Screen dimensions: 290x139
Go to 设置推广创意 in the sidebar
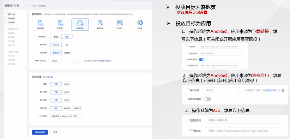(x=13, y=52)
